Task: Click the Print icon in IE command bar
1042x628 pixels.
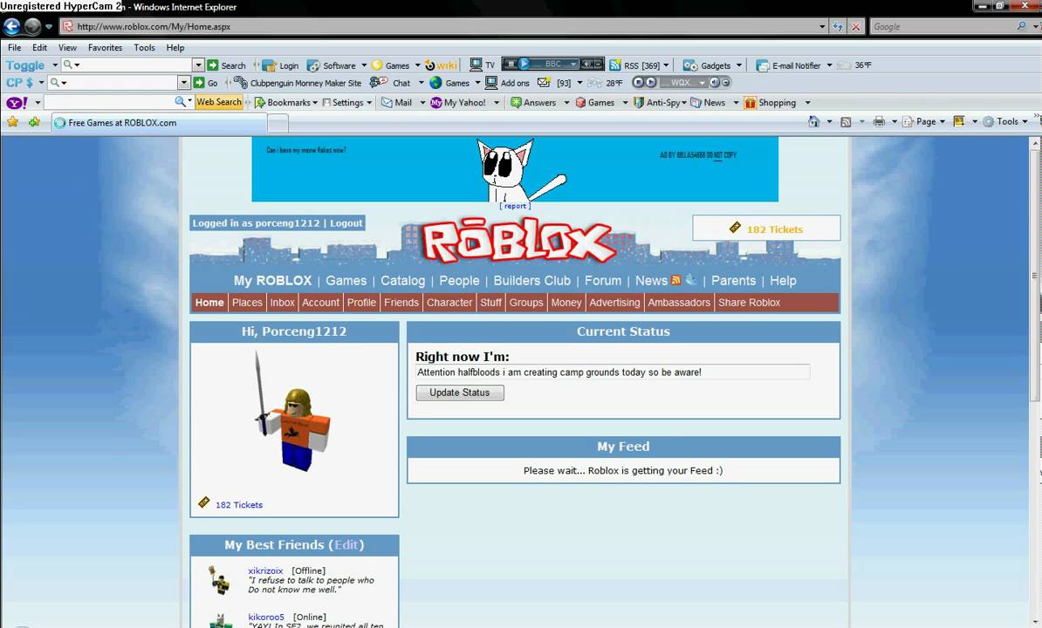Action: point(879,121)
